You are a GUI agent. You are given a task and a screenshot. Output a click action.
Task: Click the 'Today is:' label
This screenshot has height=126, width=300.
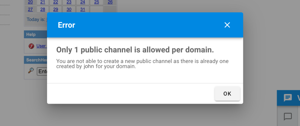(36, 20)
